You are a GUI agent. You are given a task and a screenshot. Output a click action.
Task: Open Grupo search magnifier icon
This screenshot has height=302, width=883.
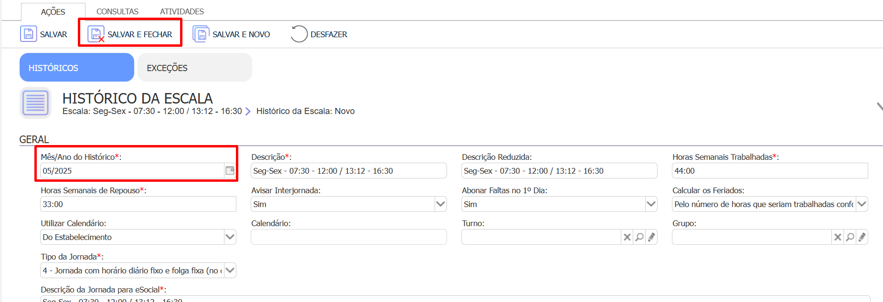(x=850, y=237)
